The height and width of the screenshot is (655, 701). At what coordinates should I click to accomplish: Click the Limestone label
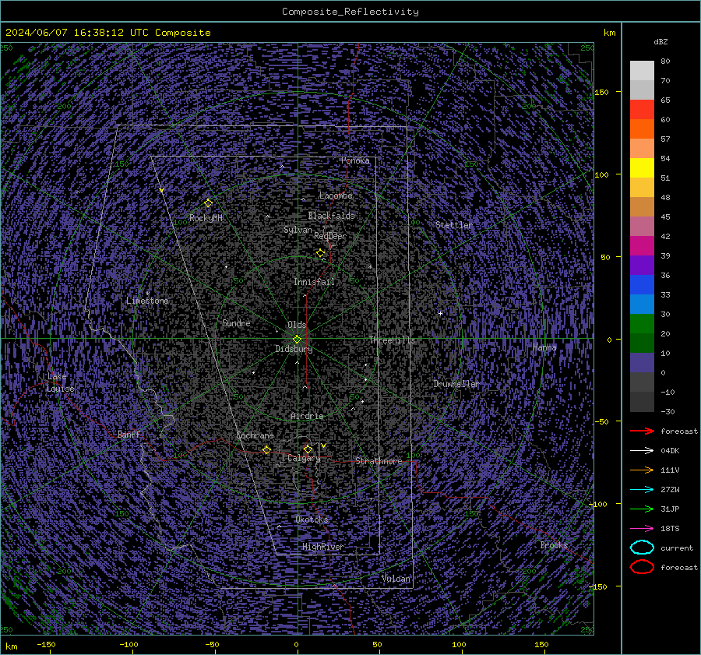pos(147,301)
